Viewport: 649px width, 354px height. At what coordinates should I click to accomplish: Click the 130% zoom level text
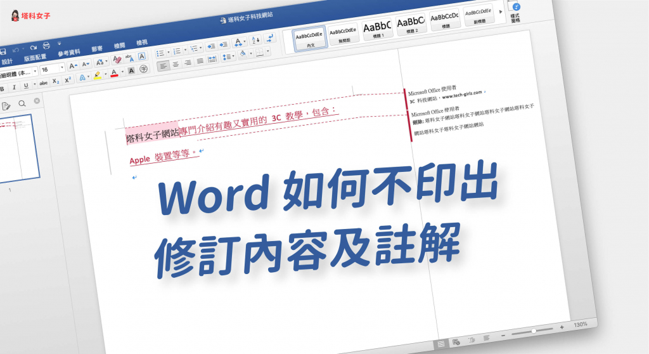tap(581, 324)
